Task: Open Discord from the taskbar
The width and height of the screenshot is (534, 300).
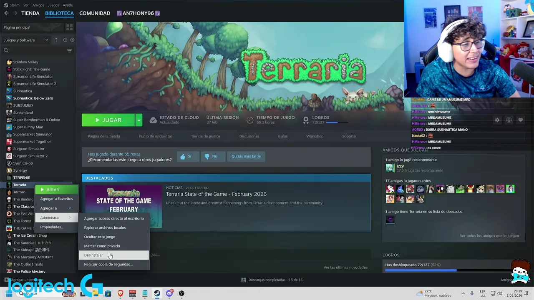Action: click(169, 293)
